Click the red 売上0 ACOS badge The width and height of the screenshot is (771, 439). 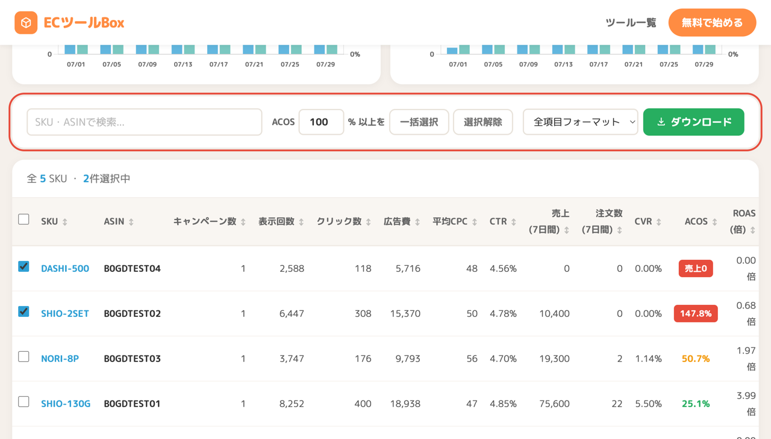click(x=696, y=269)
